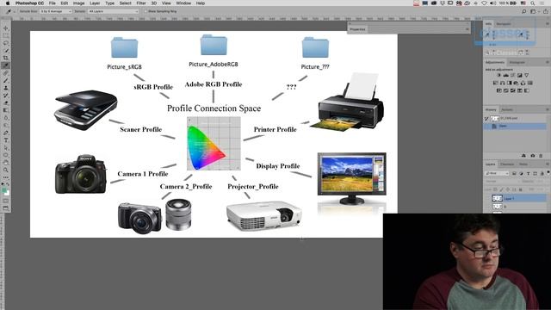
Task: Lock transparent pixels of layer
Action: pyautogui.click(x=495, y=189)
